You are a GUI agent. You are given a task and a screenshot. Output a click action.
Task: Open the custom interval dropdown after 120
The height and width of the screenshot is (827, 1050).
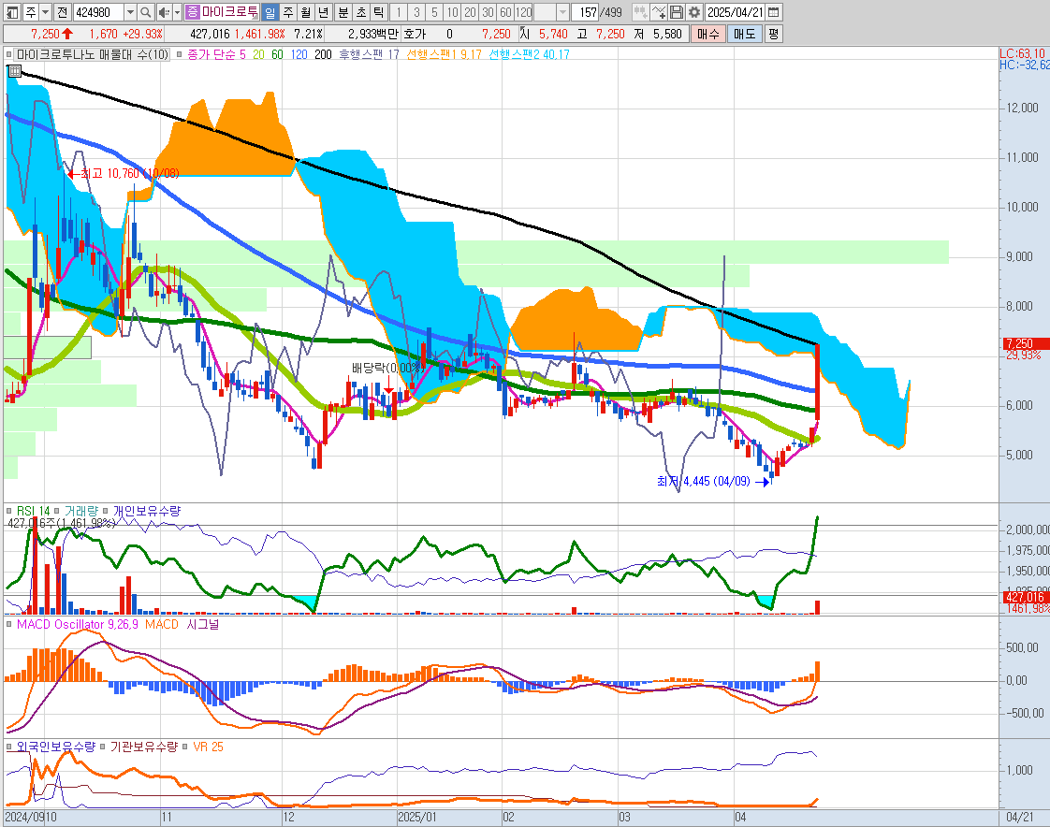563,12
